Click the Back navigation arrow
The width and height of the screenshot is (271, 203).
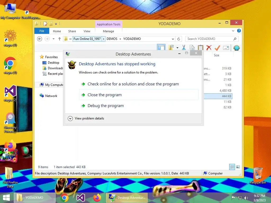click(x=40, y=39)
